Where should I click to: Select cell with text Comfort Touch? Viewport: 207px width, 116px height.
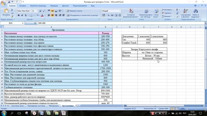pos(129,43)
